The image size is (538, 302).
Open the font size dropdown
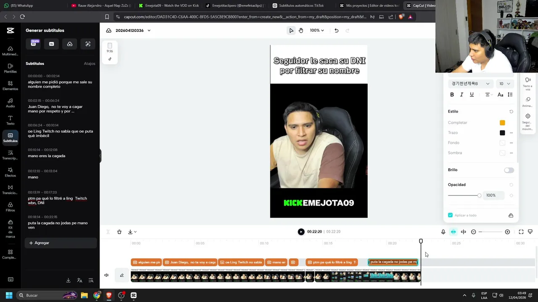505,83
